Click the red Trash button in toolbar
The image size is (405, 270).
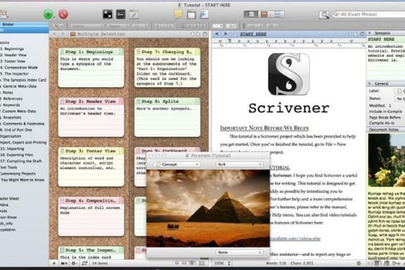63,14
